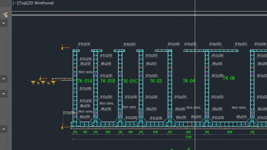This screenshot has width=267, height=150.
Task: Collapse the topmost palette section with minus button
Action: pos(4,23)
